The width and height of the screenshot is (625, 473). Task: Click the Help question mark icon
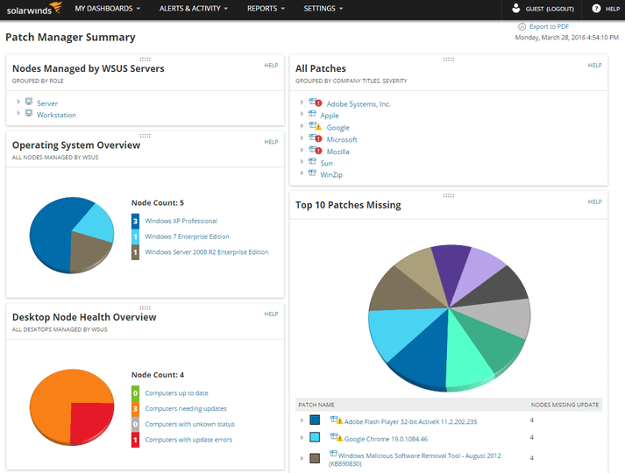point(596,9)
